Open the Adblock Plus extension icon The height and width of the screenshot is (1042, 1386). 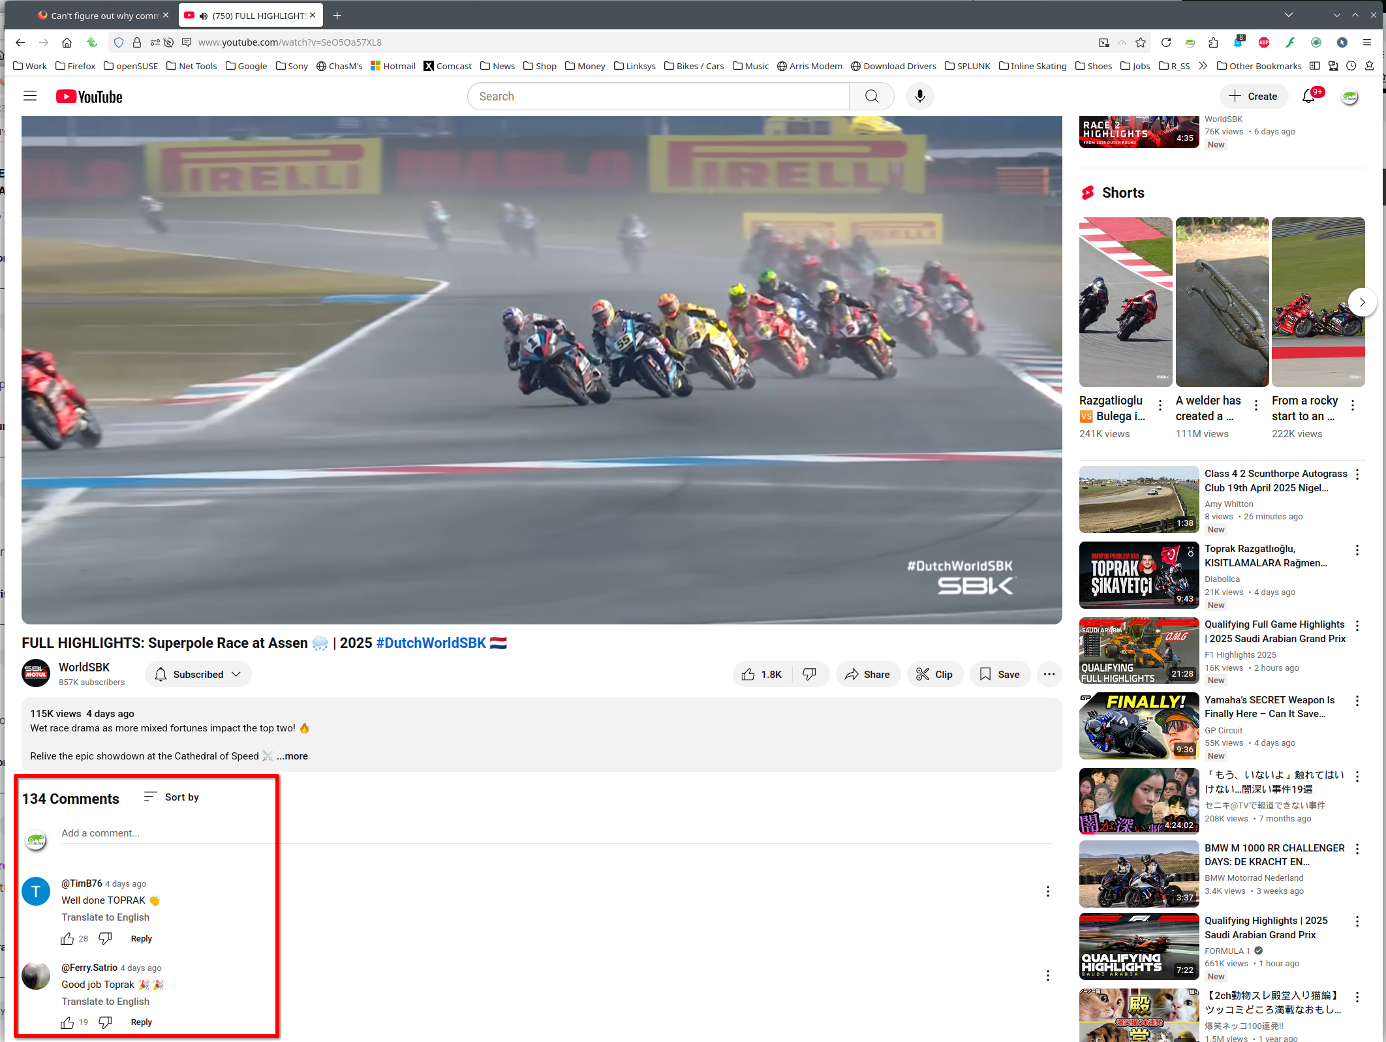pos(1264,42)
